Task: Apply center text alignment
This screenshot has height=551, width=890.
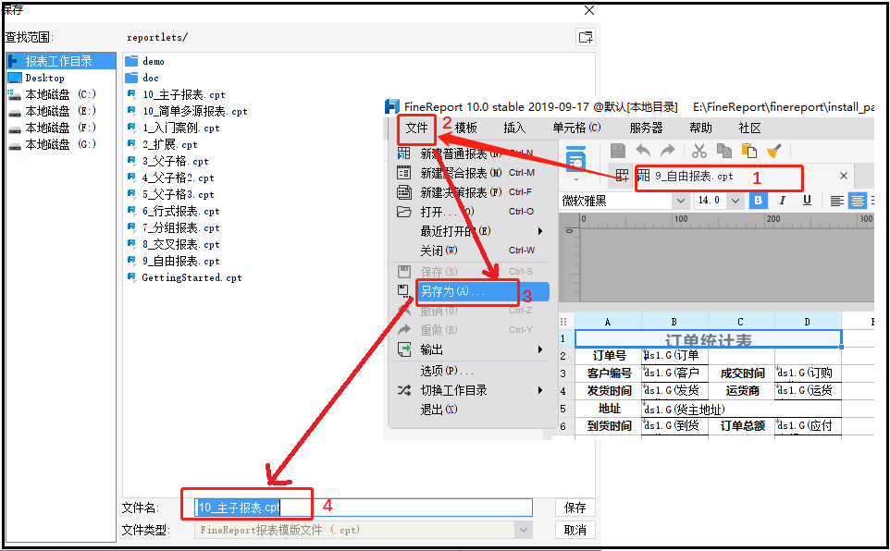Action: pyautogui.click(x=857, y=201)
